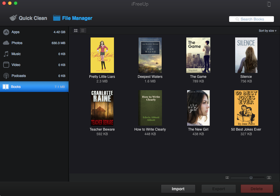This screenshot has height=196, width=280.
Task: Select Music category label
Action: click(16, 54)
